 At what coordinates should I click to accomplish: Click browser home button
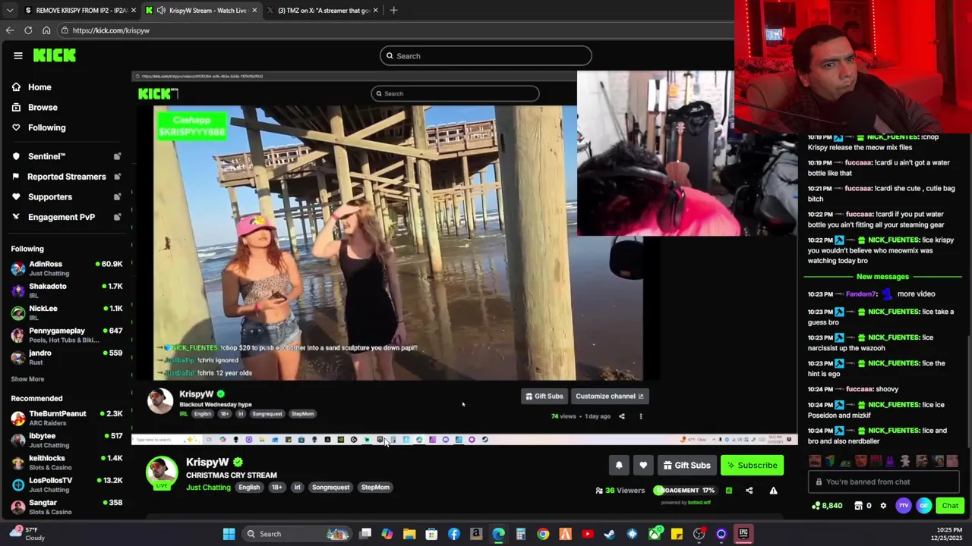[46, 30]
